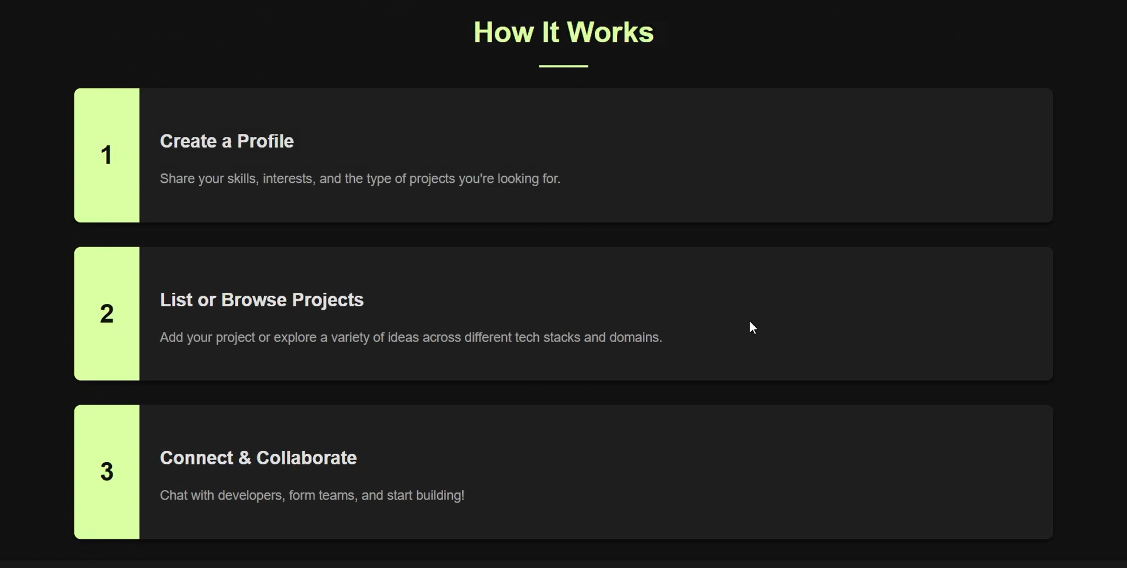Select the green number 2 step badge
1127x568 pixels.
107,313
